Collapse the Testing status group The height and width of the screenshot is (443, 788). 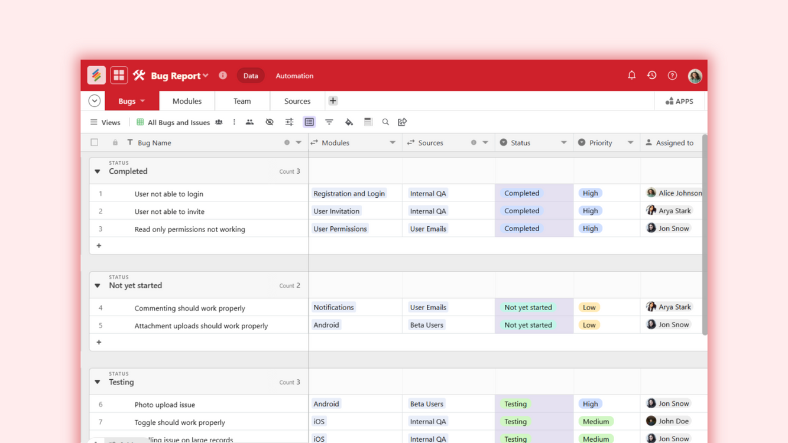coord(98,383)
